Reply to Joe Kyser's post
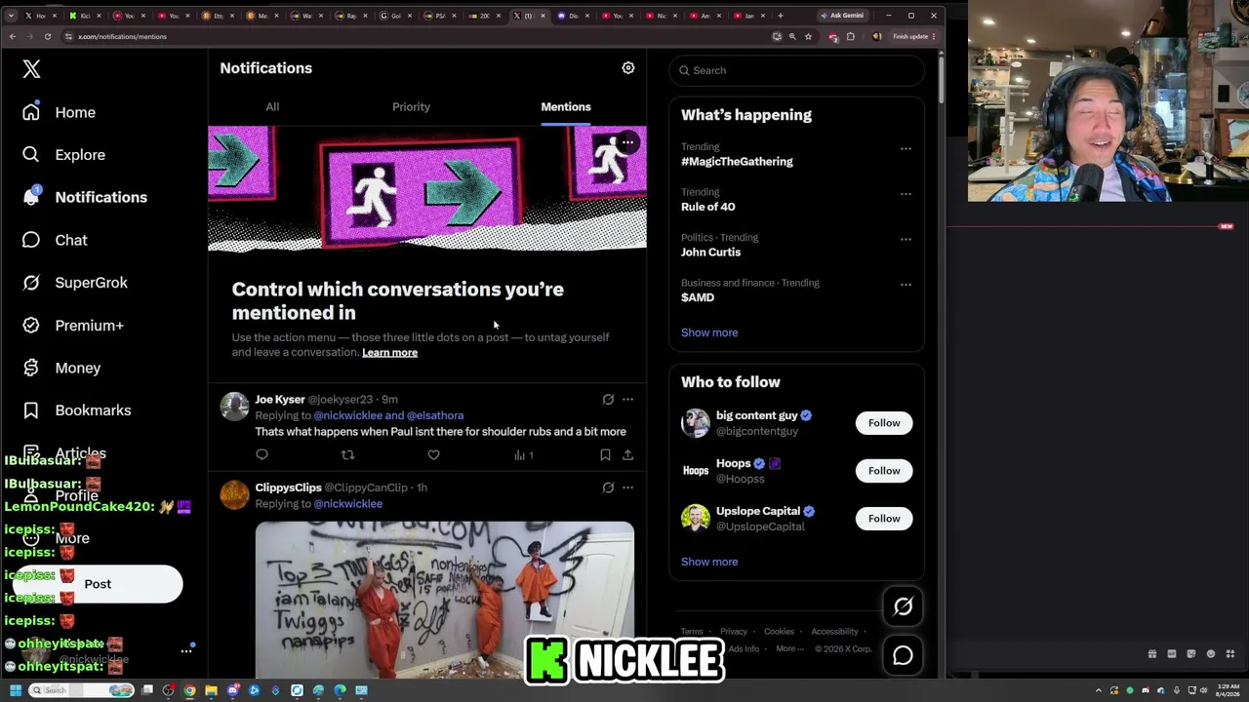Viewport: 1249px width, 702px height. (x=262, y=455)
